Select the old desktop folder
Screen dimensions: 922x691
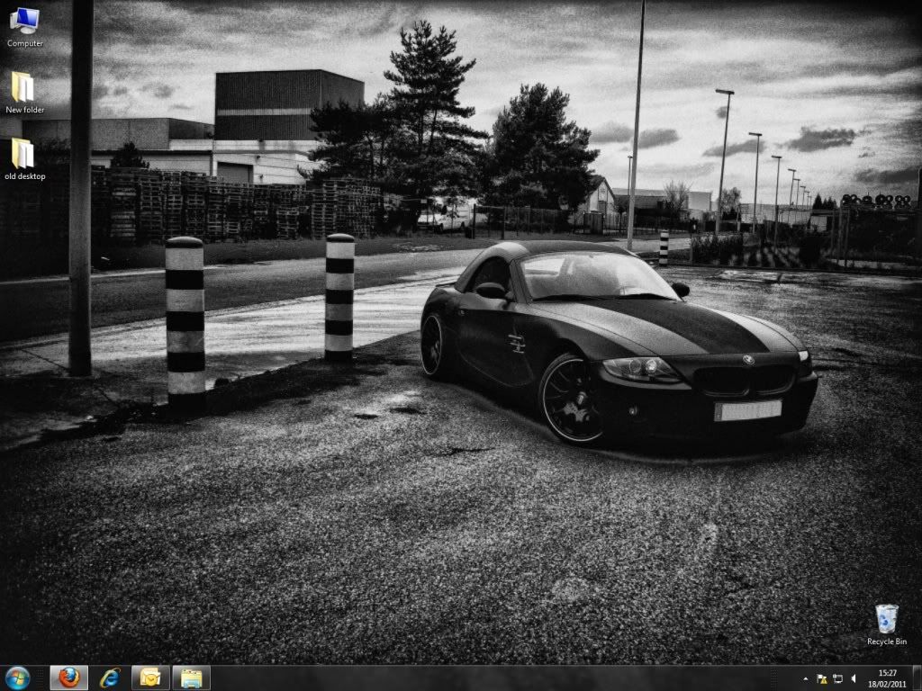tap(24, 159)
